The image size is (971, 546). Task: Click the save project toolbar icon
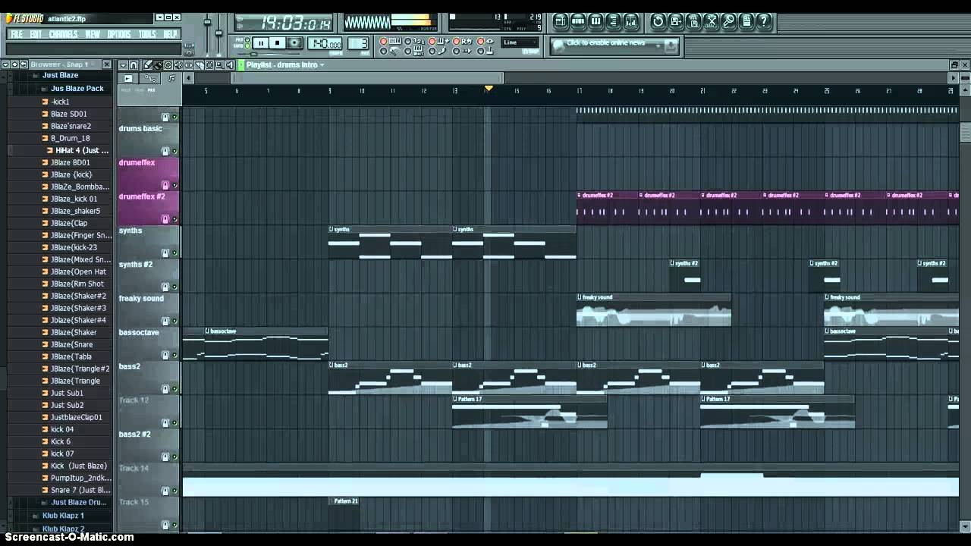(x=675, y=21)
